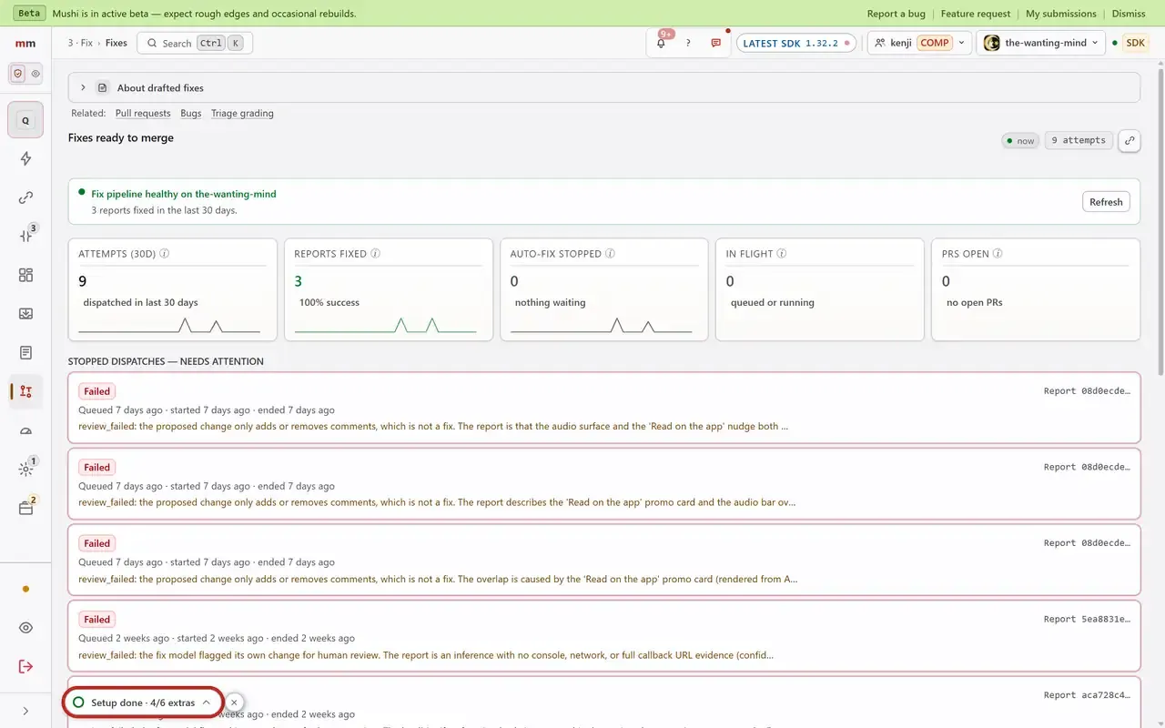Open the chain link sidebar section
Image resolution: width=1165 pixels, height=728 pixels.
(25, 197)
